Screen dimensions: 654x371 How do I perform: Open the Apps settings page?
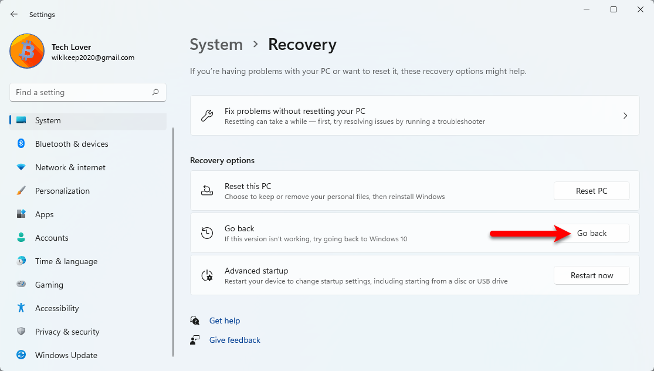coord(88,214)
